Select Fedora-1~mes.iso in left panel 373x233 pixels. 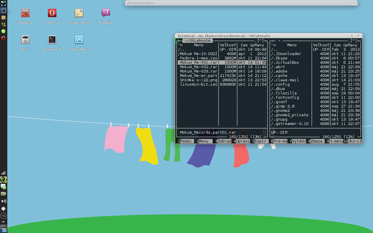click(198, 58)
